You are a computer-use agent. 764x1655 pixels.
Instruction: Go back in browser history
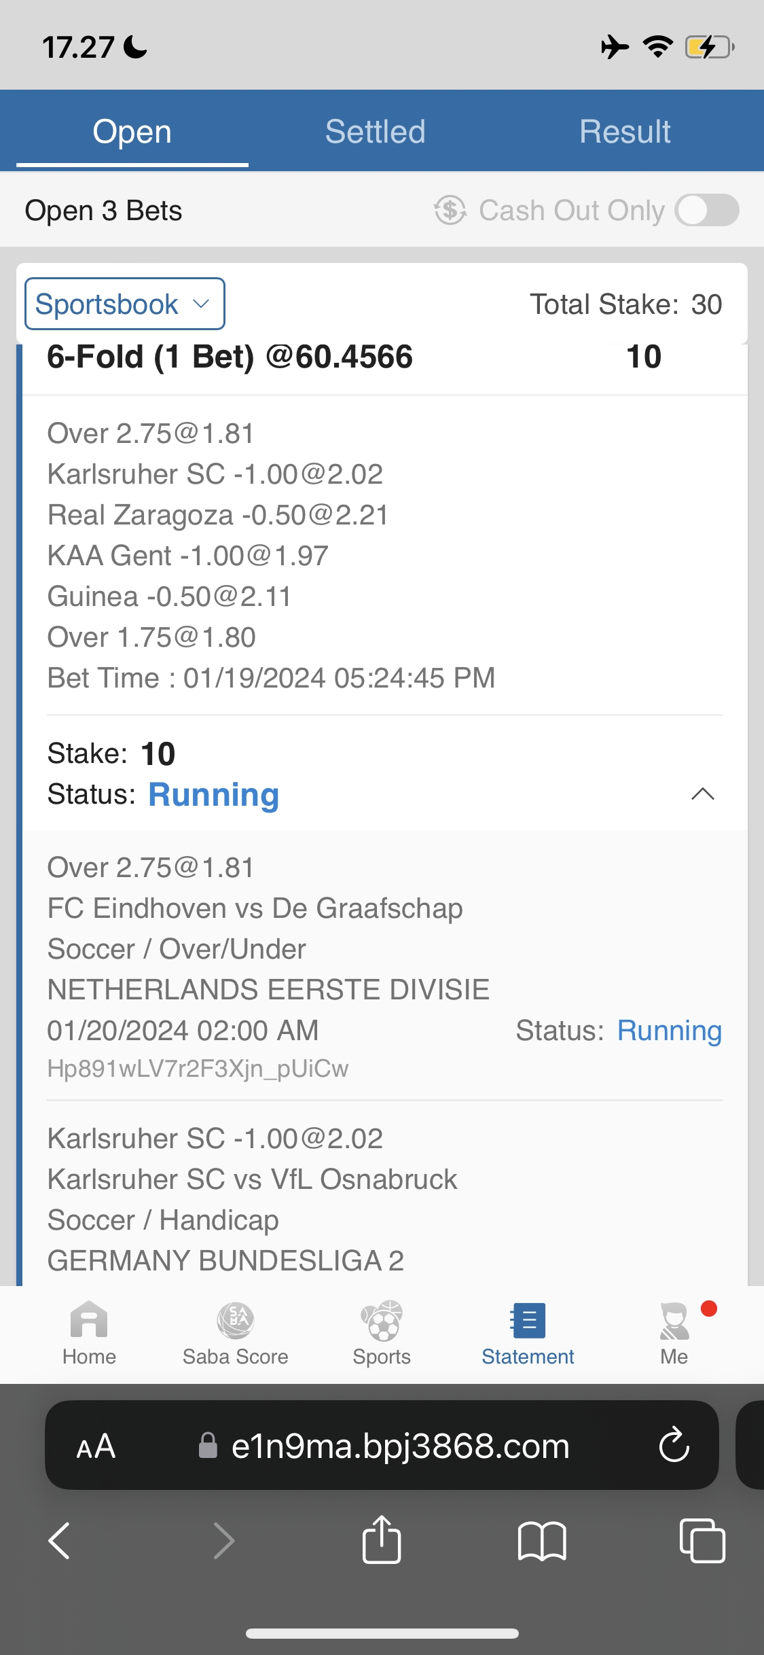point(60,1540)
